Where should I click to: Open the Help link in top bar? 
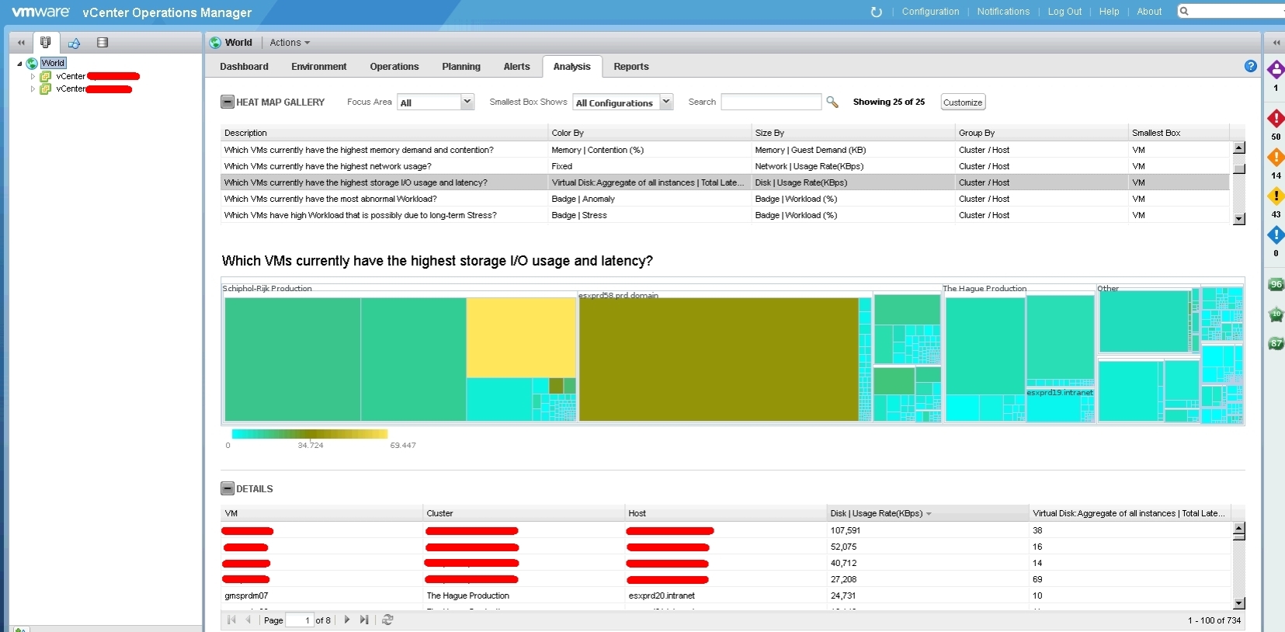pyautogui.click(x=1109, y=12)
